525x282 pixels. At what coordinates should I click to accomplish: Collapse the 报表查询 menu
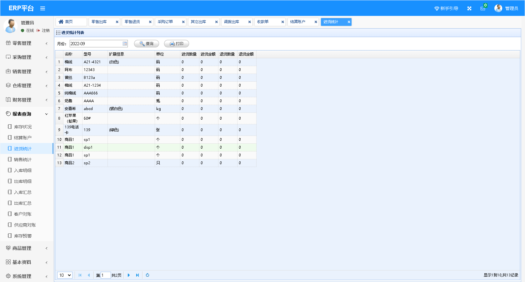[27, 114]
